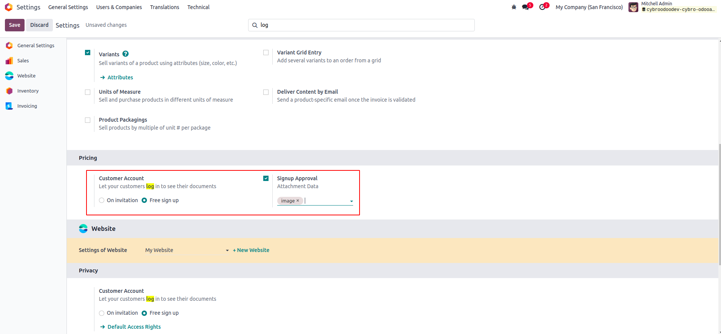Image resolution: width=721 pixels, height=334 pixels.
Task: Open the Sales section icon in sidebar
Action: pyautogui.click(x=9, y=61)
